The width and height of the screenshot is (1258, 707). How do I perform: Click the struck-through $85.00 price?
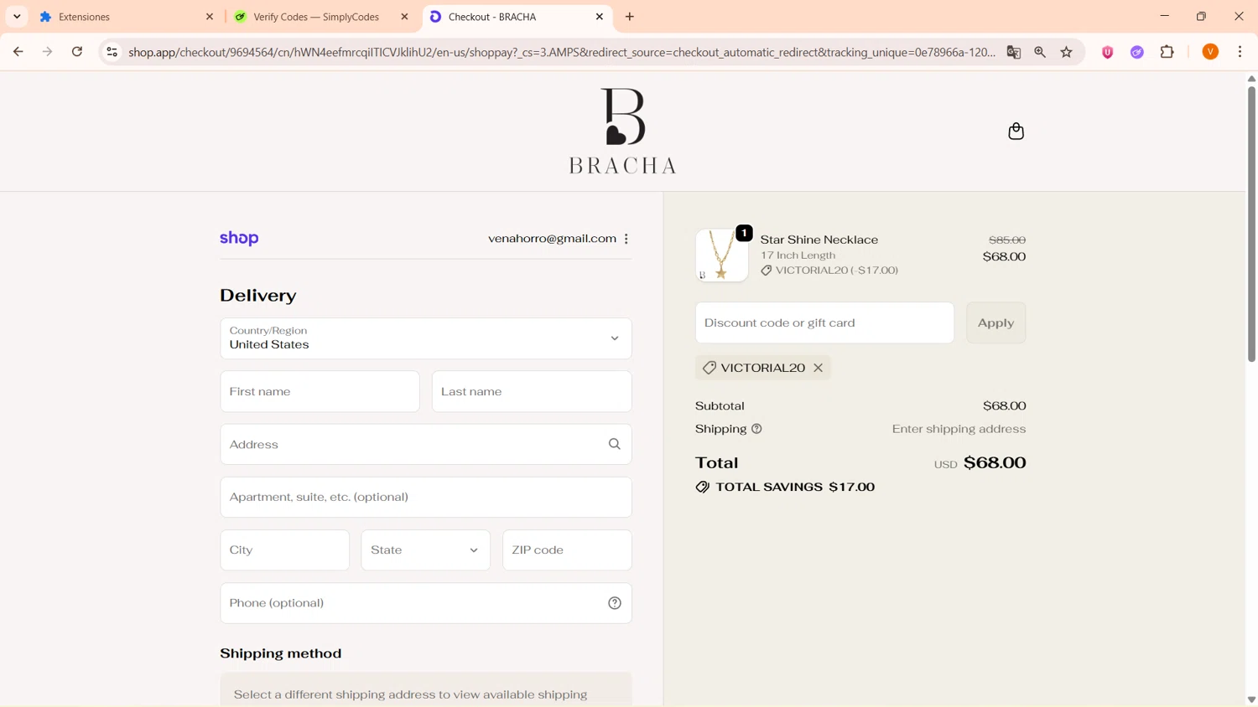coord(1007,240)
